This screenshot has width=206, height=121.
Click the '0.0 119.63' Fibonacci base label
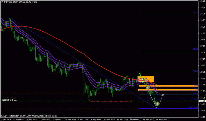coord(193,107)
